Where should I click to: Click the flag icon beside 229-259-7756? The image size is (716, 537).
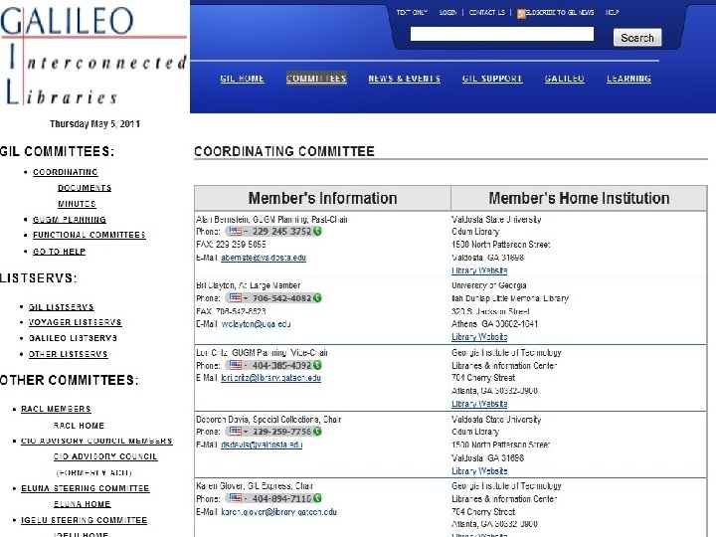(235, 431)
